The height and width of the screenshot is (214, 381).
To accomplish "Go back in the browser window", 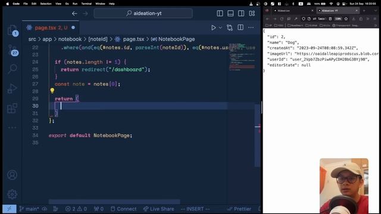I will 267,18.
